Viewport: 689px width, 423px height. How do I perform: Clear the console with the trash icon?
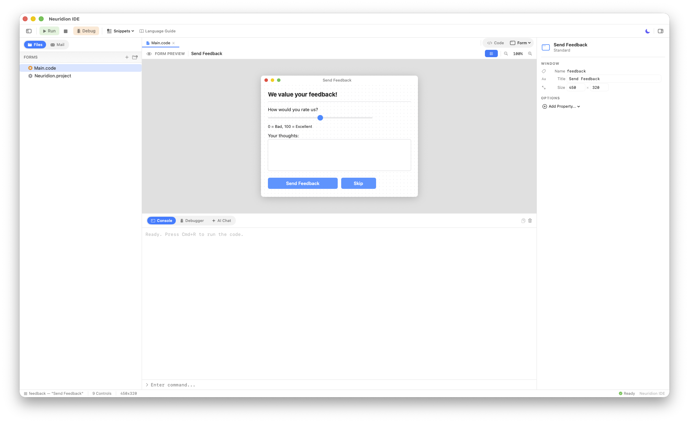click(x=530, y=221)
